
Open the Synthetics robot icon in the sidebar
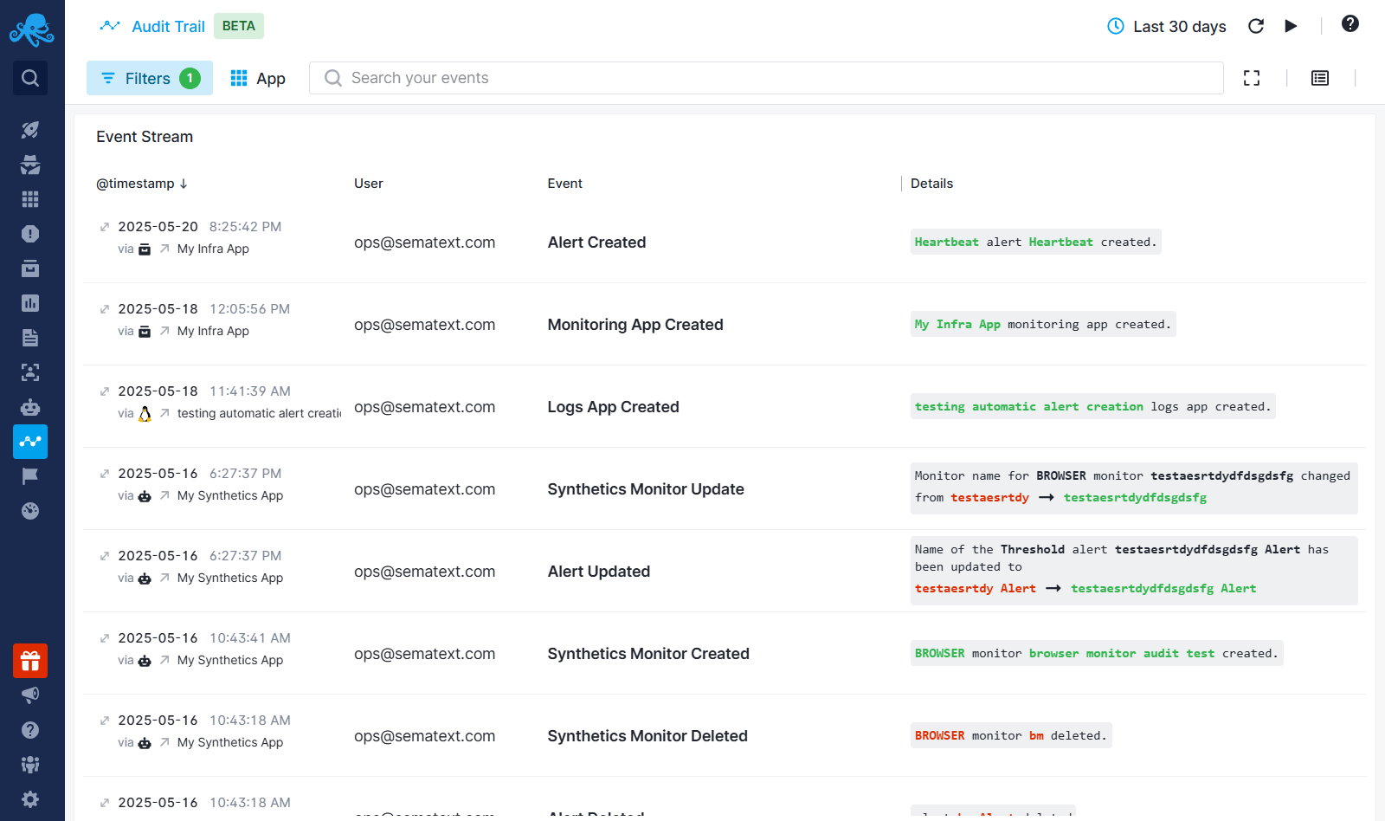pyautogui.click(x=30, y=407)
